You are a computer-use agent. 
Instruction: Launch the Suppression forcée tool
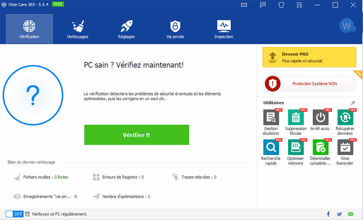[x=296, y=122]
